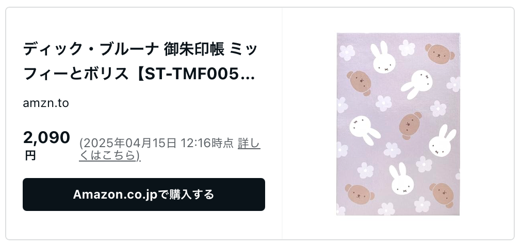This screenshot has height=248, width=522.
Task: Open the ディック・ブルーナ 御朱印帳 product title
Action: [140, 62]
